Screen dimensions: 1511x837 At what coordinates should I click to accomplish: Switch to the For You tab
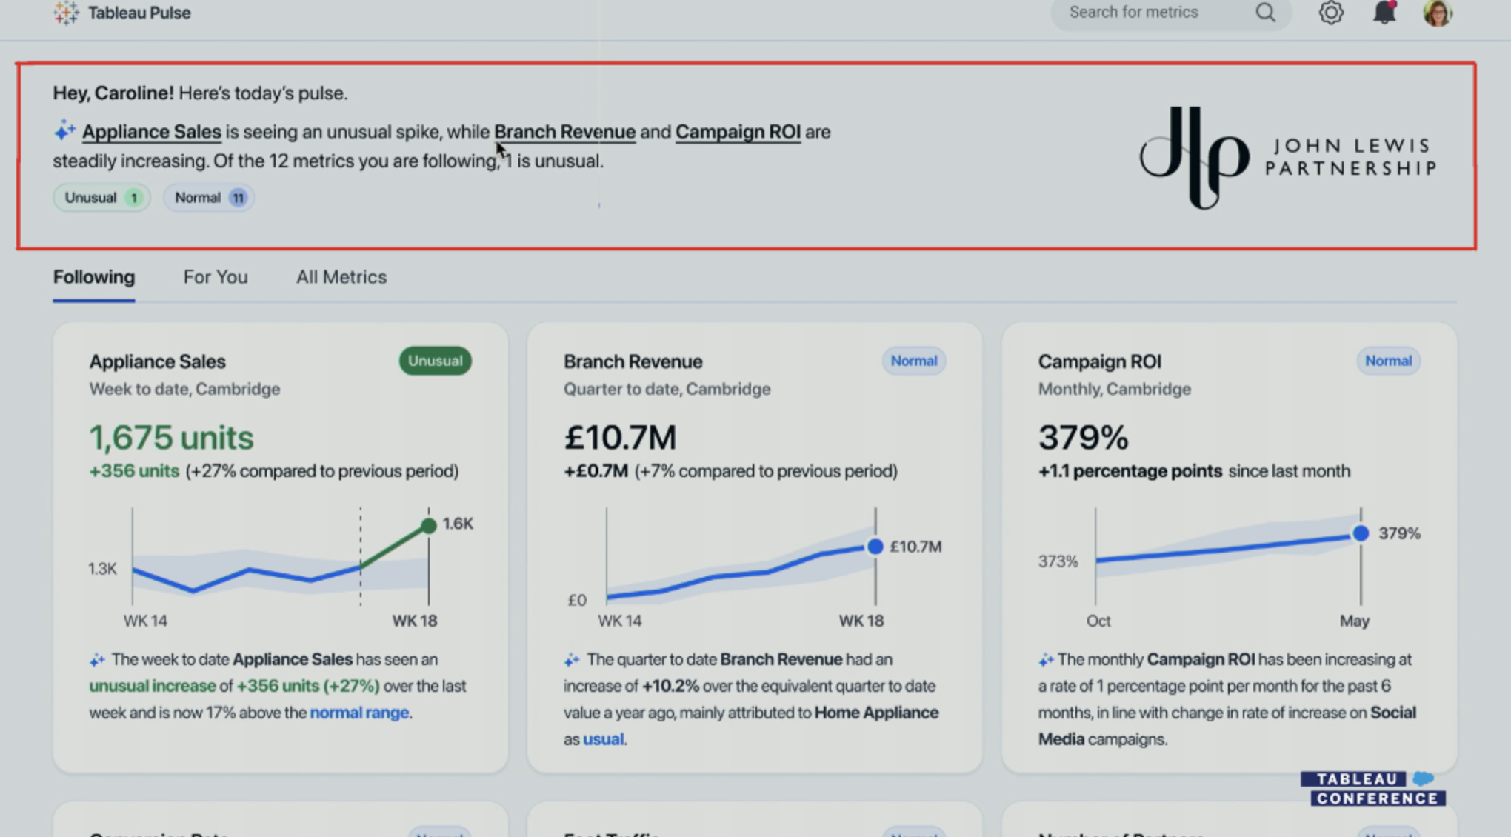click(216, 276)
